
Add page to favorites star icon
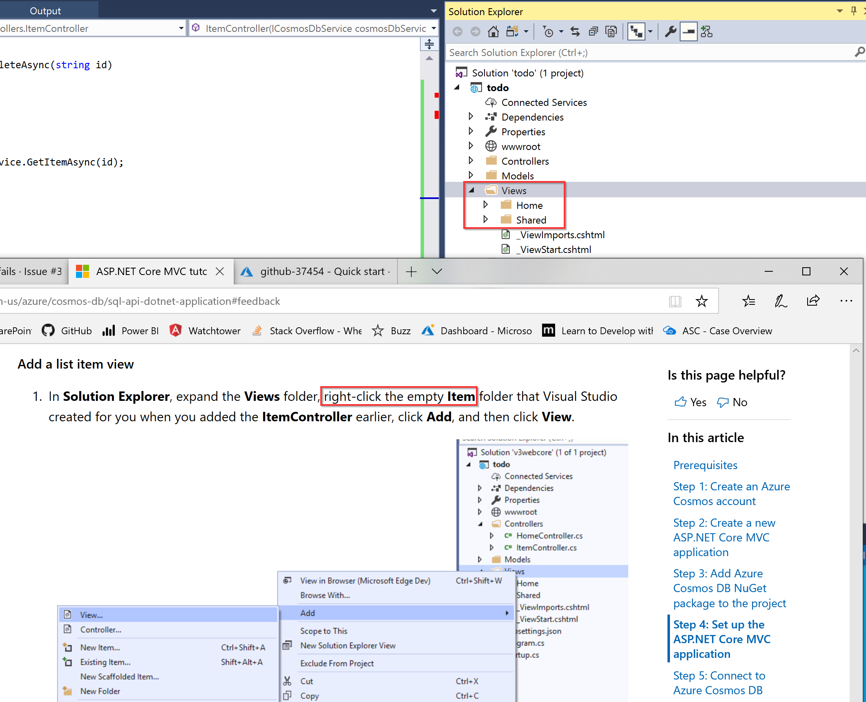pyautogui.click(x=701, y=301)
